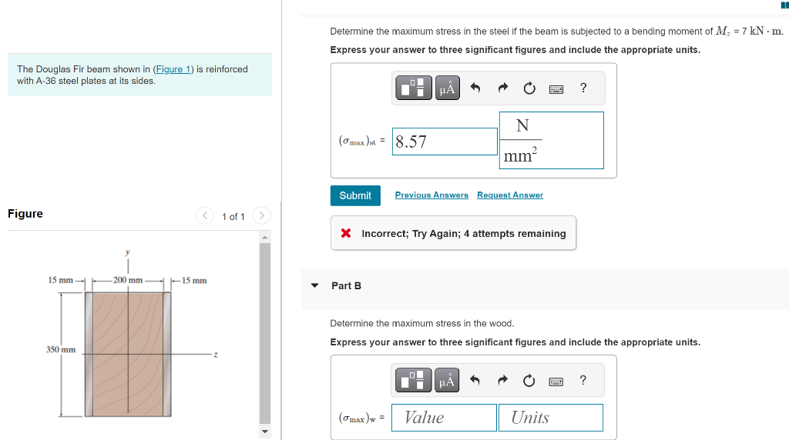The width and height of the screenshot is (789, 440).
Task: Open Greek symbols µÅ in steel stress toolbar
Action: tap(448, 88)
